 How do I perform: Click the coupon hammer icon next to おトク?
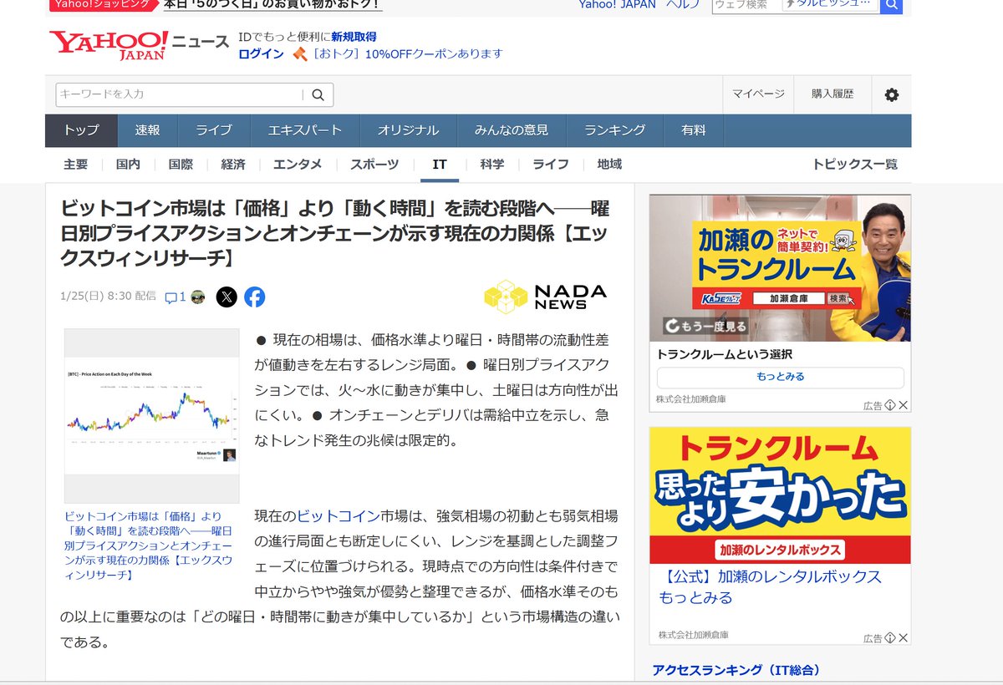click(300, 53)
